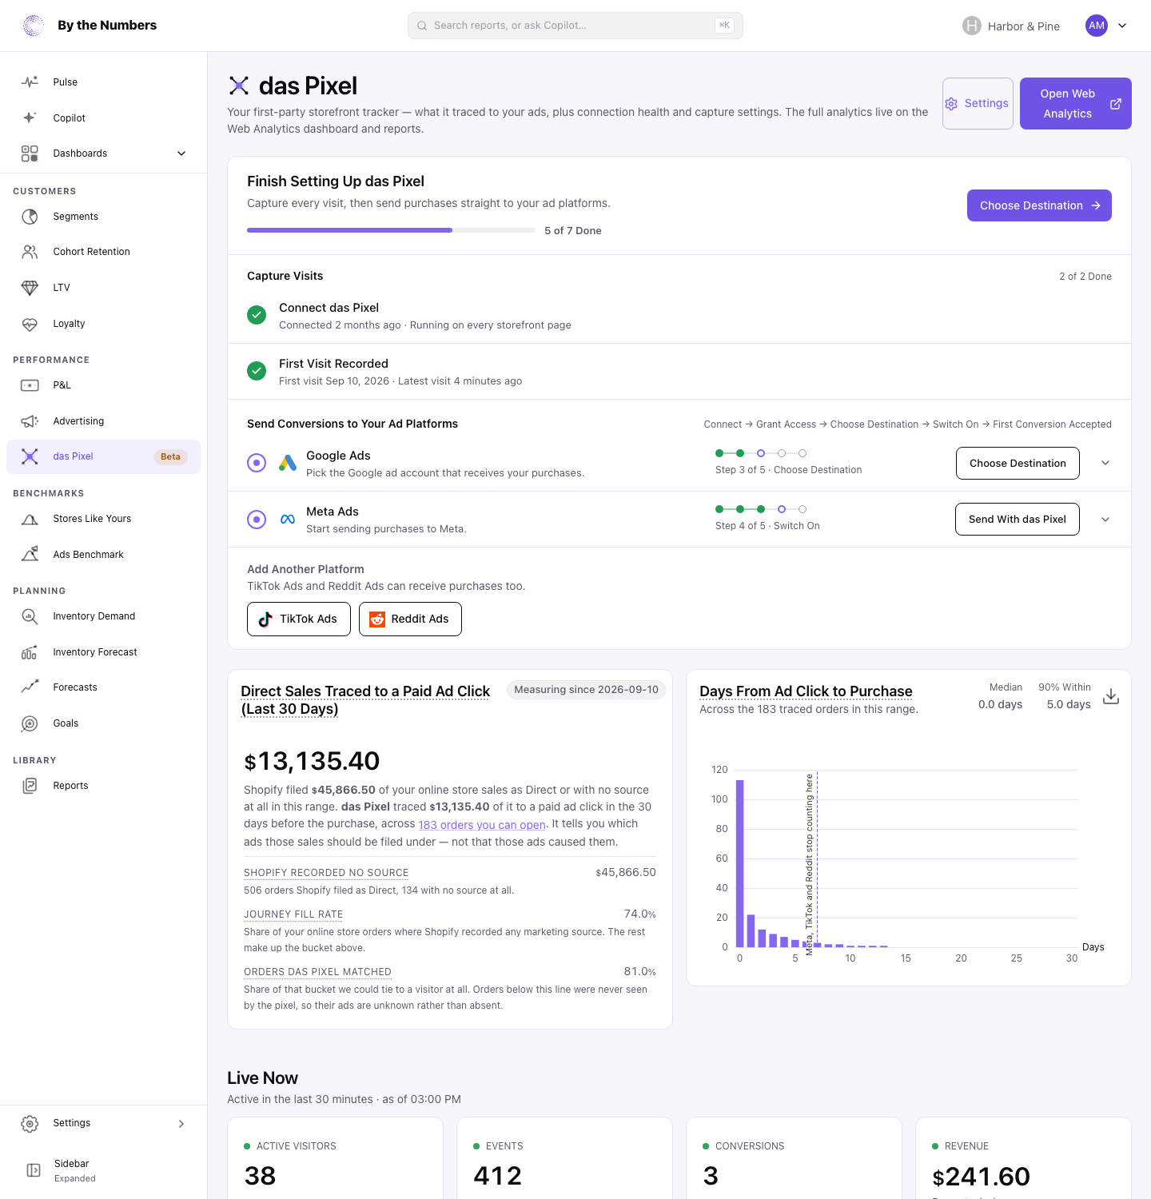The height and width of the screenshot is (1199, 1151).
Task: Open Cohort Retention people icon
Action: [x=30, y=252]
